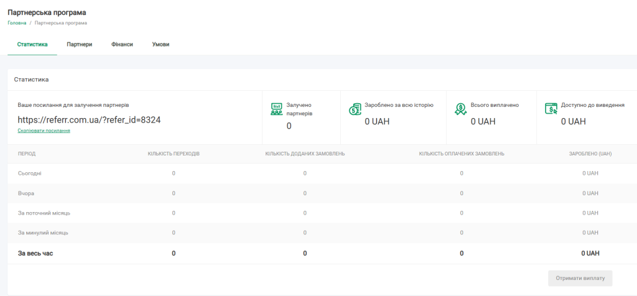Click the Кількість оплачених замовлень header

point(461,154)
